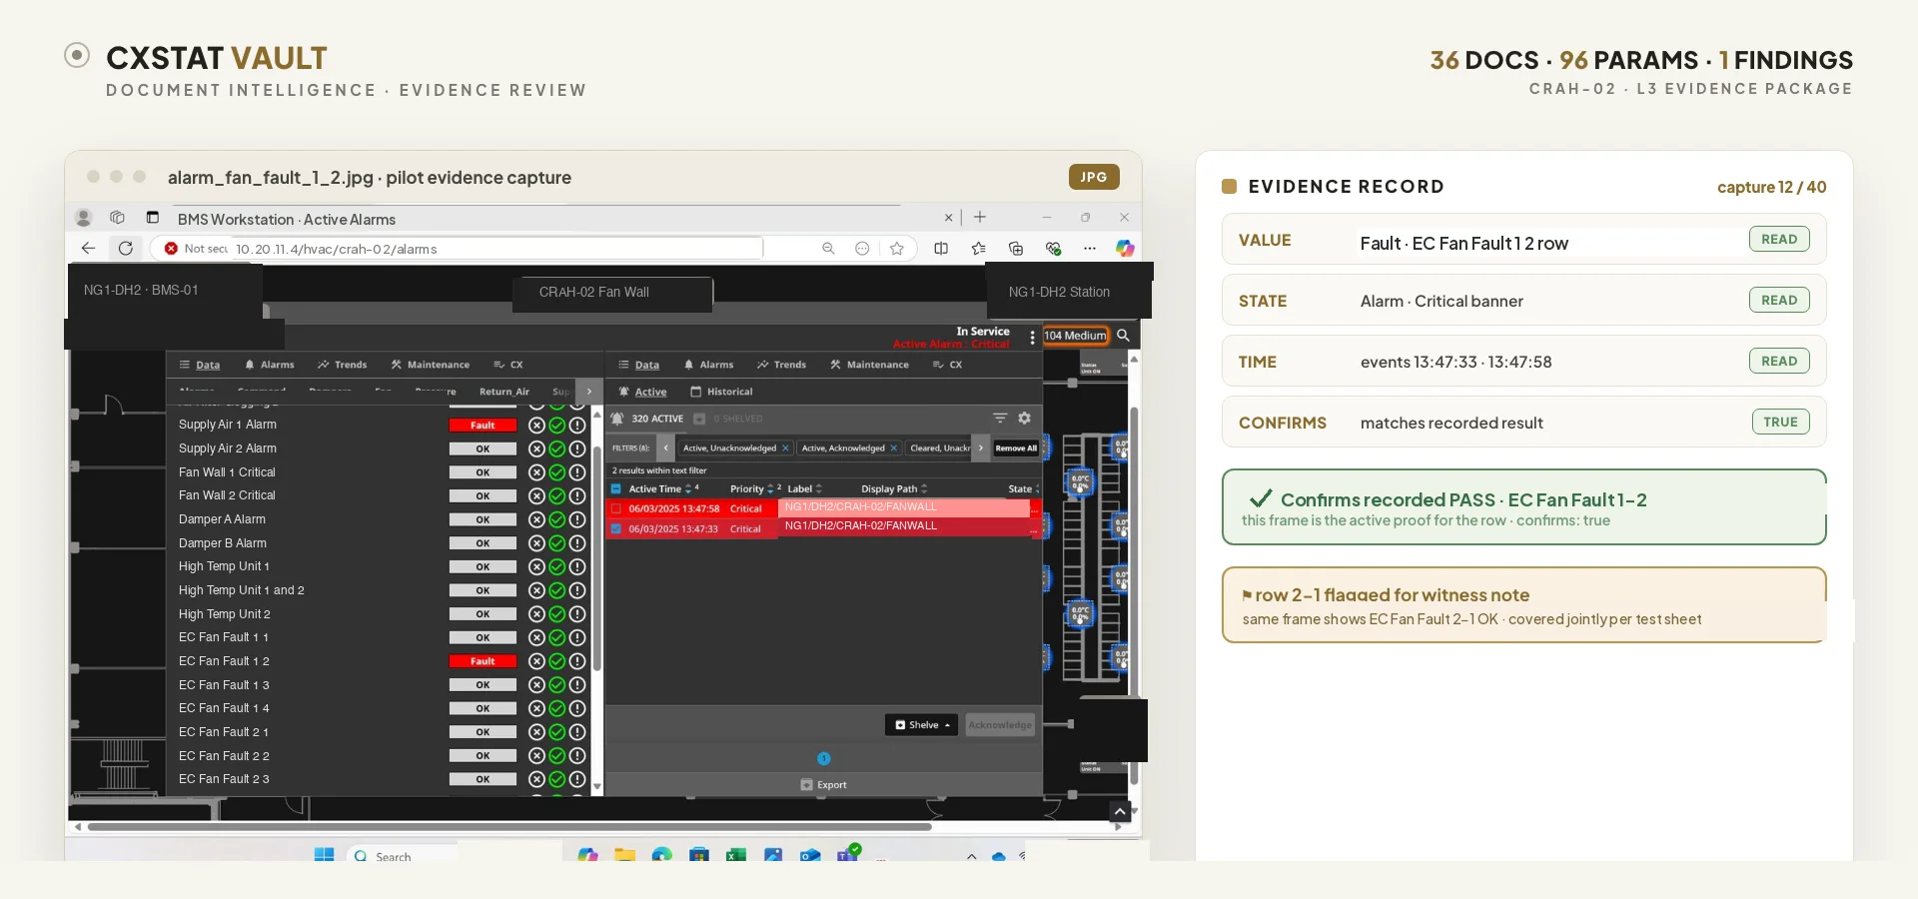
Task: Click the page number 1 indicator above Export
Action: (x=823, y=758)
